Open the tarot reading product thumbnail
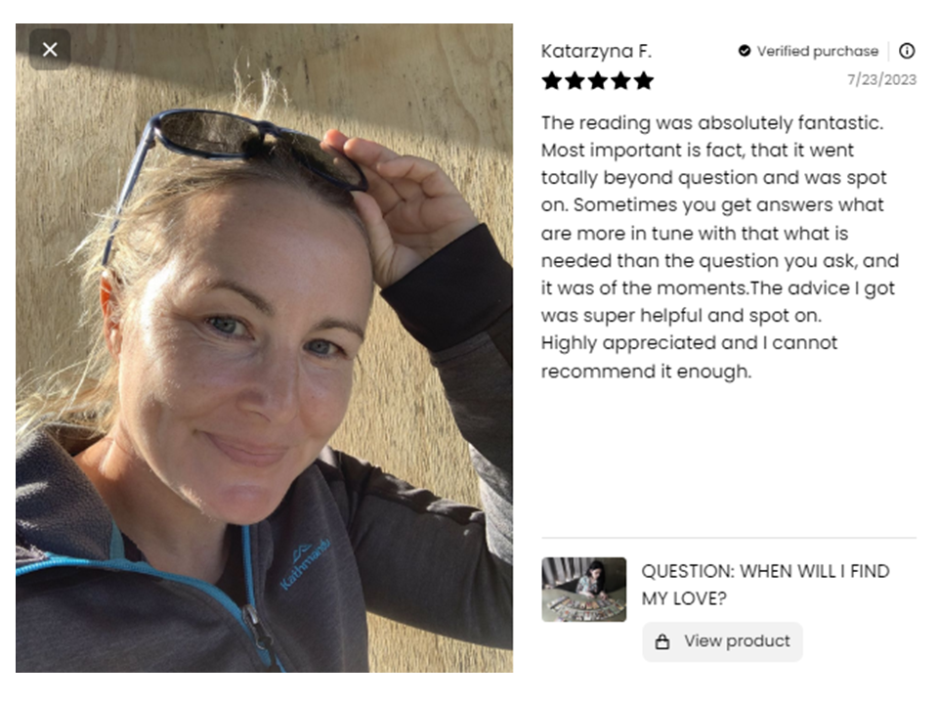The width and height of the screenshot is (938, 704). (x=584, y=590)
